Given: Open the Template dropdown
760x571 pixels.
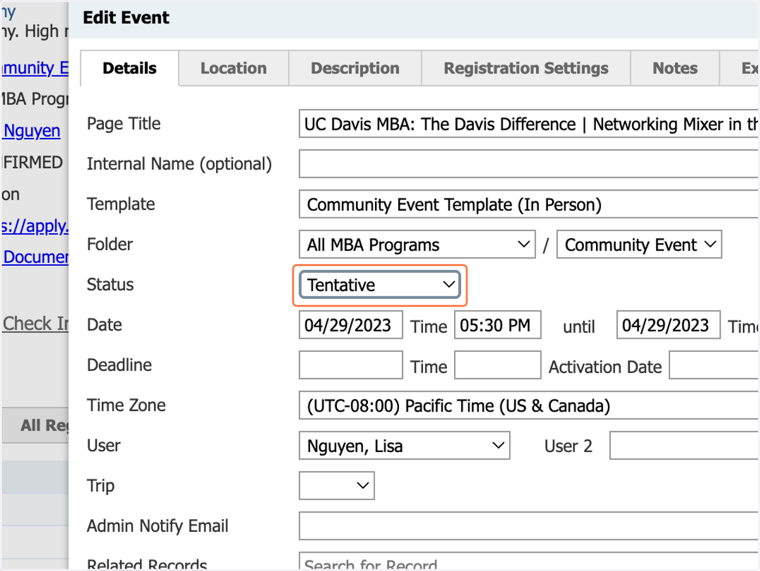Looking at the screenshot, I should coord(529,204).
